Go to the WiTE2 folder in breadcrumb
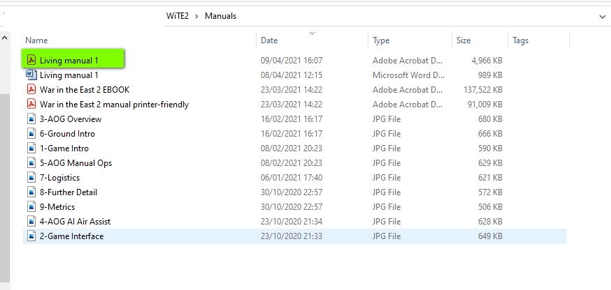The height and width of the screenshot is (290, 611). coord(178,16)
